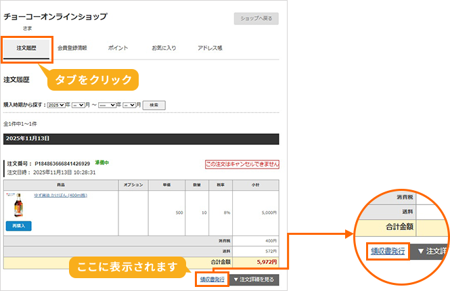Open the start year dropdown showing 2025
The height and width of the screenshot is (291, 450).
click(56, 105)
